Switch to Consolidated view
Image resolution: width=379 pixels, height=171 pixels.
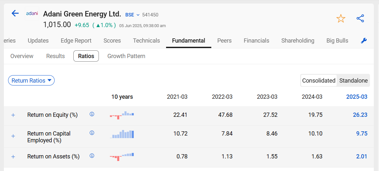coord(319,80)
